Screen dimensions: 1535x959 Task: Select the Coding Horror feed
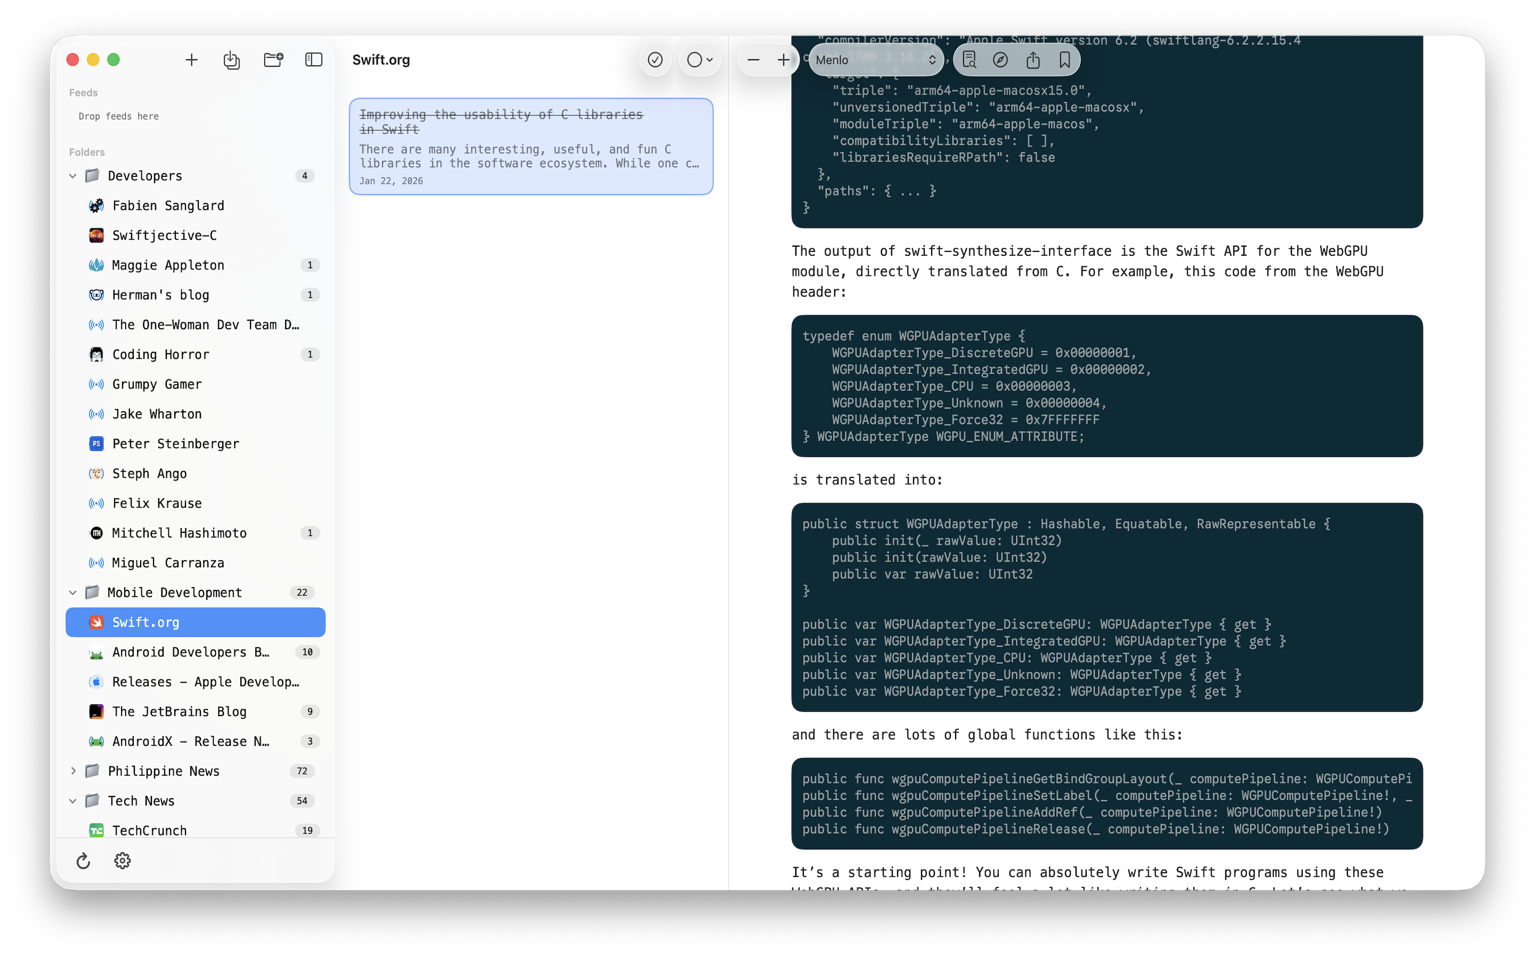pyautogui.click(x=160, y=354)
